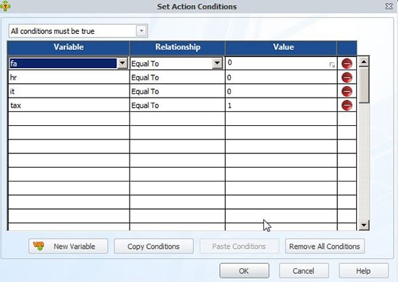398x282 pixels.
Task: Click the New Variable button
Action: click(68, 247)
